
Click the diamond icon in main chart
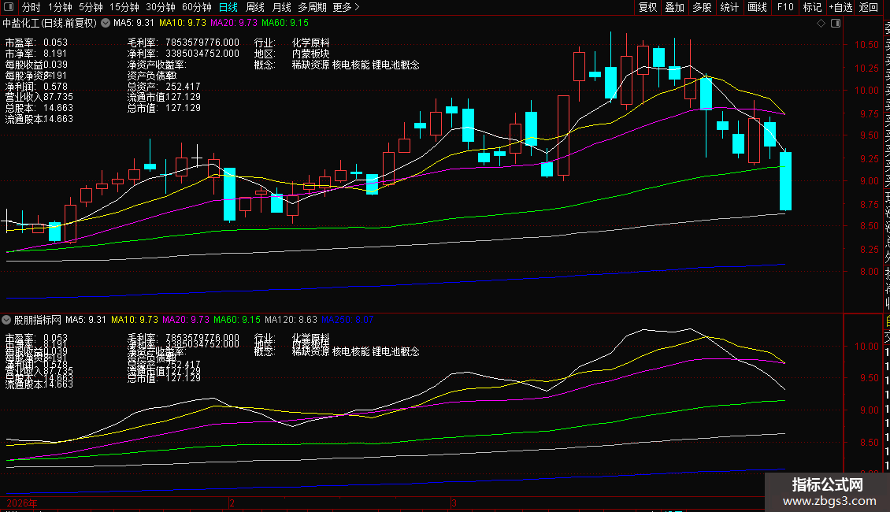tap(821, 24)
